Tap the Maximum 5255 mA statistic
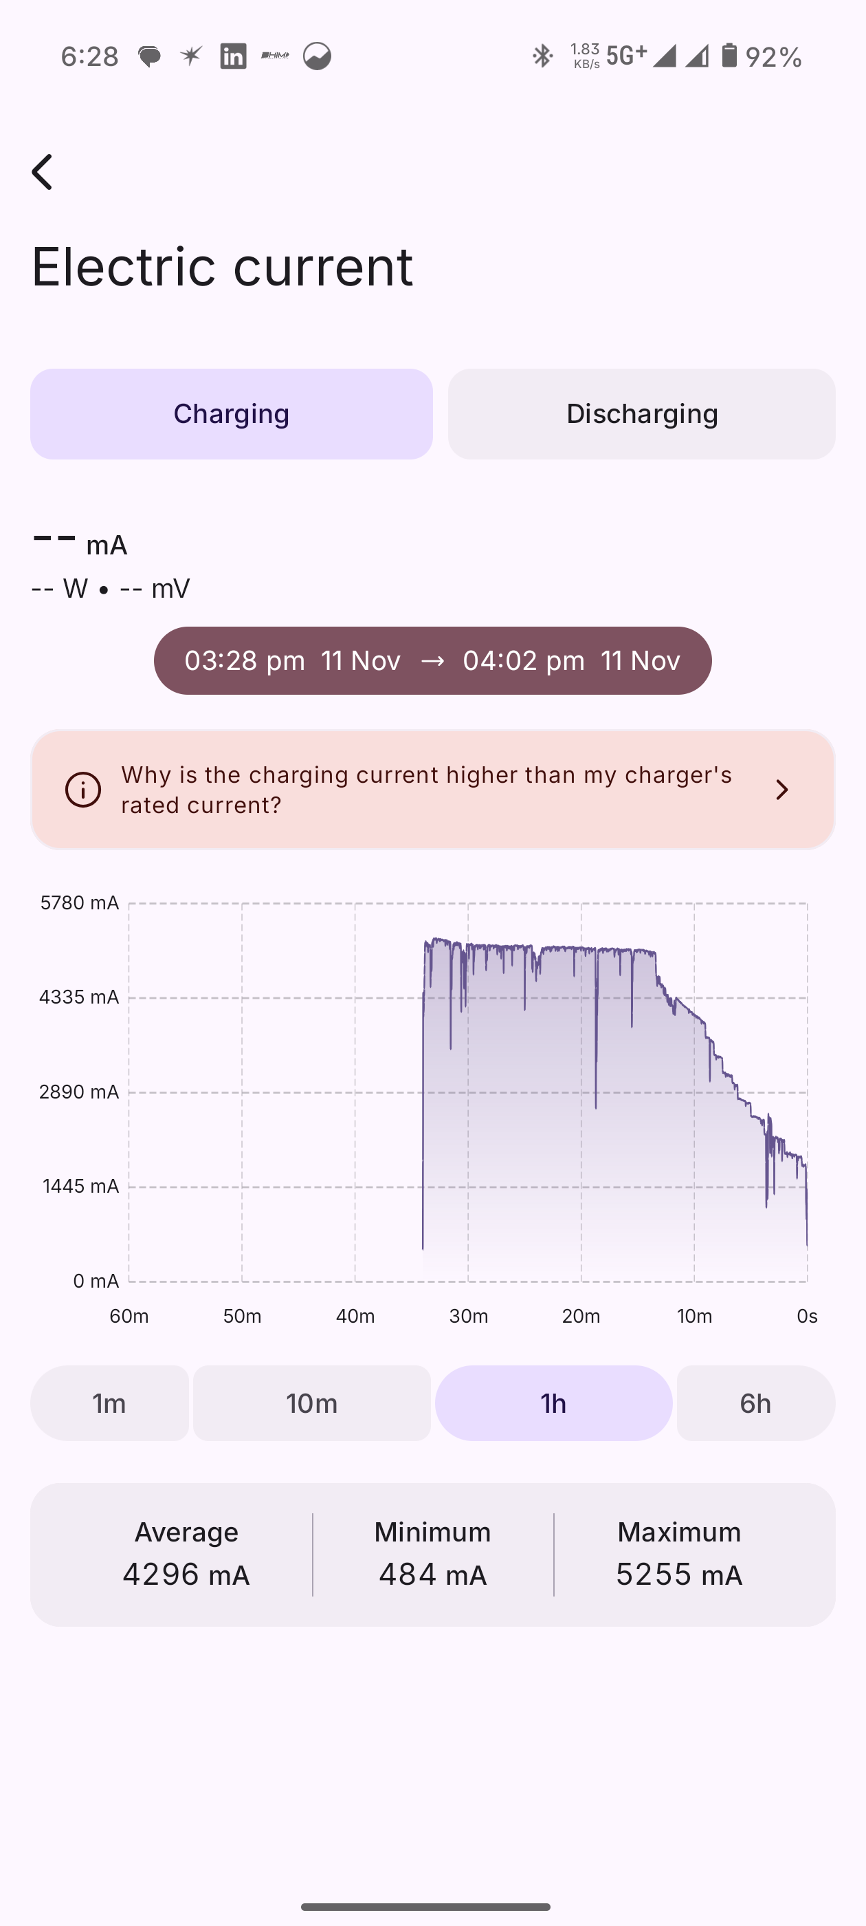The height and width of the screenshot is (1926, 866). coord(678,1554)
